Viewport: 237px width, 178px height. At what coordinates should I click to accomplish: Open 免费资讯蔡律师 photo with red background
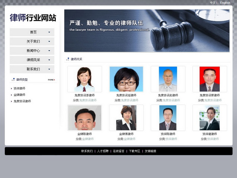[x=210, y=79]
